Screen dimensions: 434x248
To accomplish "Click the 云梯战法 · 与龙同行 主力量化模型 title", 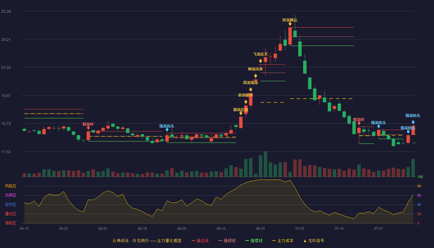I will [147, 241].
